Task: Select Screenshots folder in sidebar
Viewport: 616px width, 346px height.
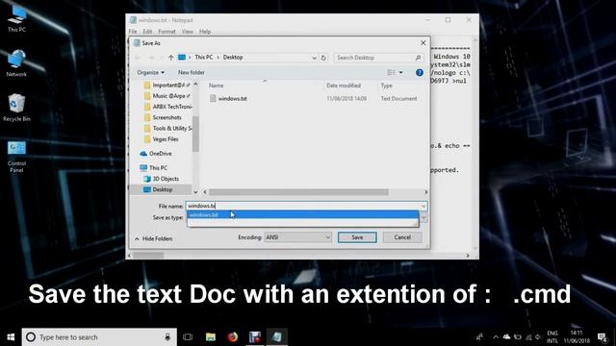Action: point(167,117)
